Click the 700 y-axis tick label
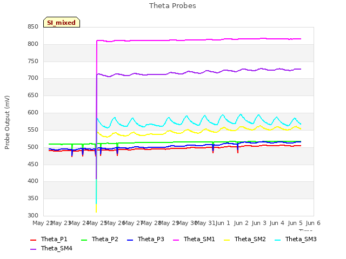This screenshot has height=259, width=346. point(33,78)
